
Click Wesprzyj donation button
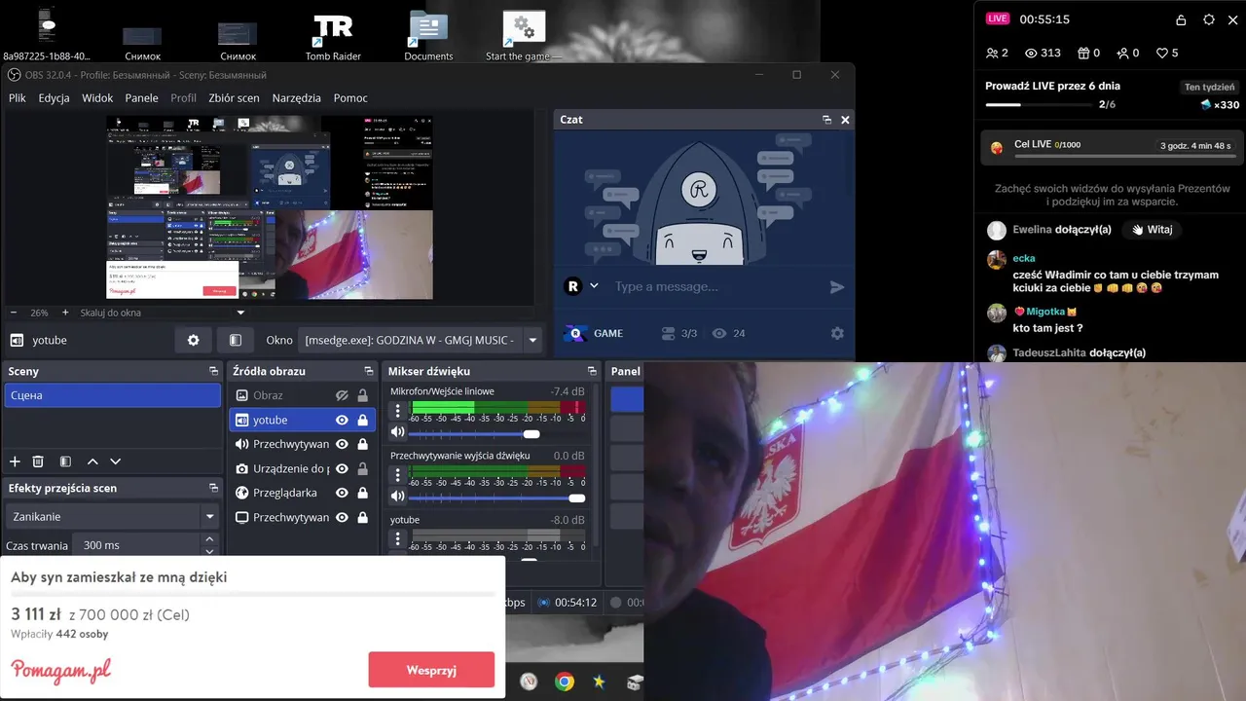431,670
